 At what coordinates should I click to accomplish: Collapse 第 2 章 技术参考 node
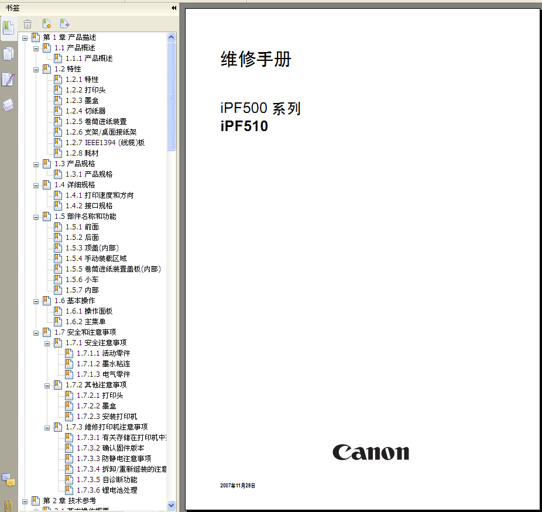tap(25, 501)
